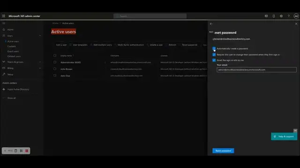Screen dimensions: 300x168
Task: Select the Administrator M365 row checkbox
Action: 55,62
